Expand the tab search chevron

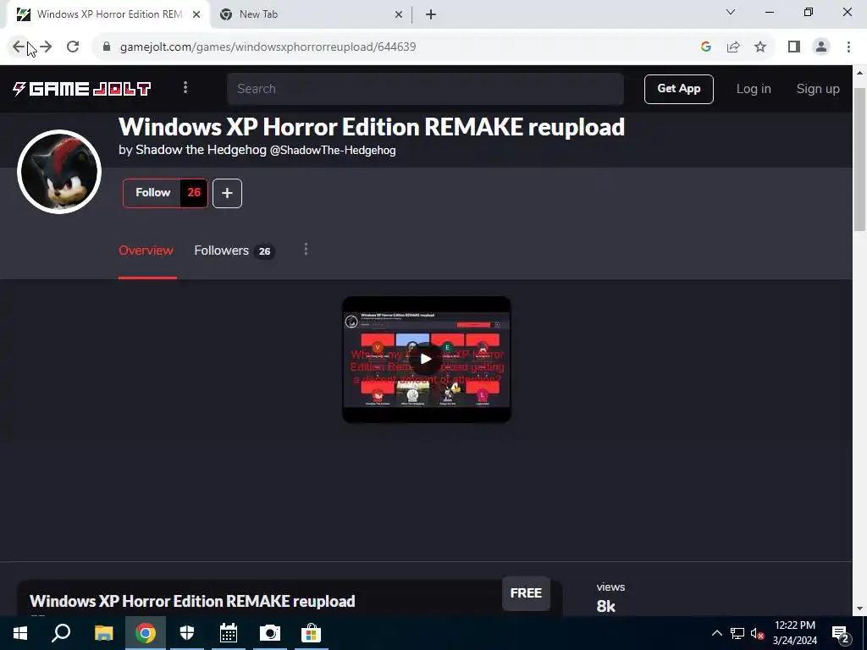coord(731,12)
